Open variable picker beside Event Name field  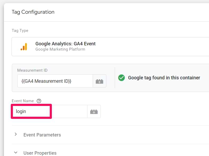coord(94,111)
